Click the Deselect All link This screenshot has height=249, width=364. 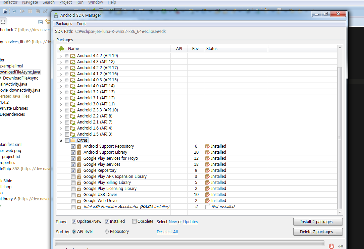[167, 232]
